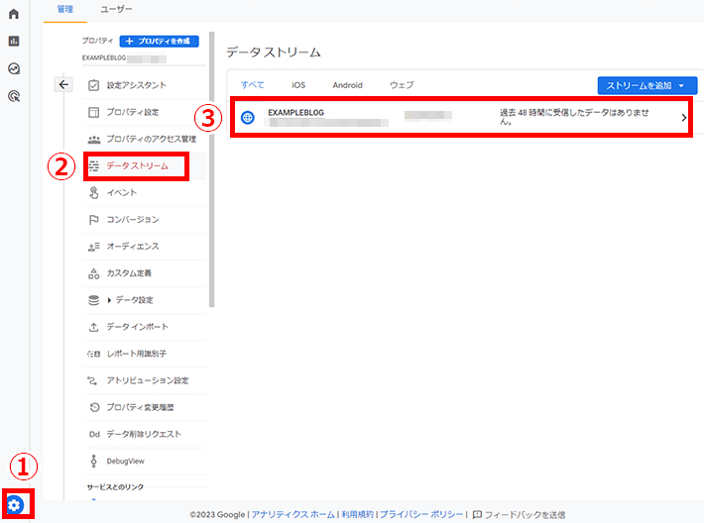The image size is (704, 523).
Task: Open 利用規約 footer link
Action: pyautogui.click(x=357, y=514)
